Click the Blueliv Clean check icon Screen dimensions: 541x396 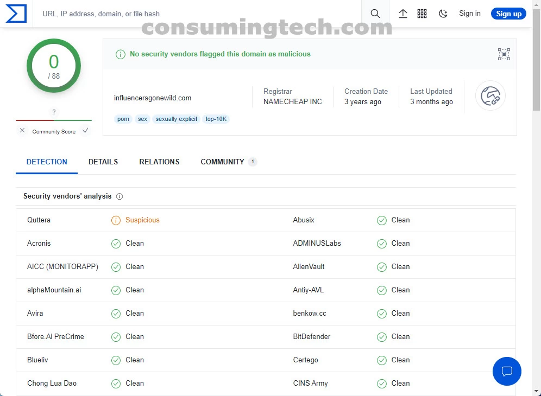pos(116,360)
